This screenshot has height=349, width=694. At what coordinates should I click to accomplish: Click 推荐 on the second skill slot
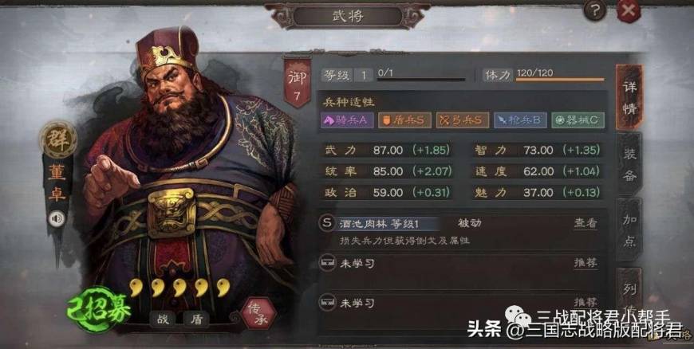point(586,263)
